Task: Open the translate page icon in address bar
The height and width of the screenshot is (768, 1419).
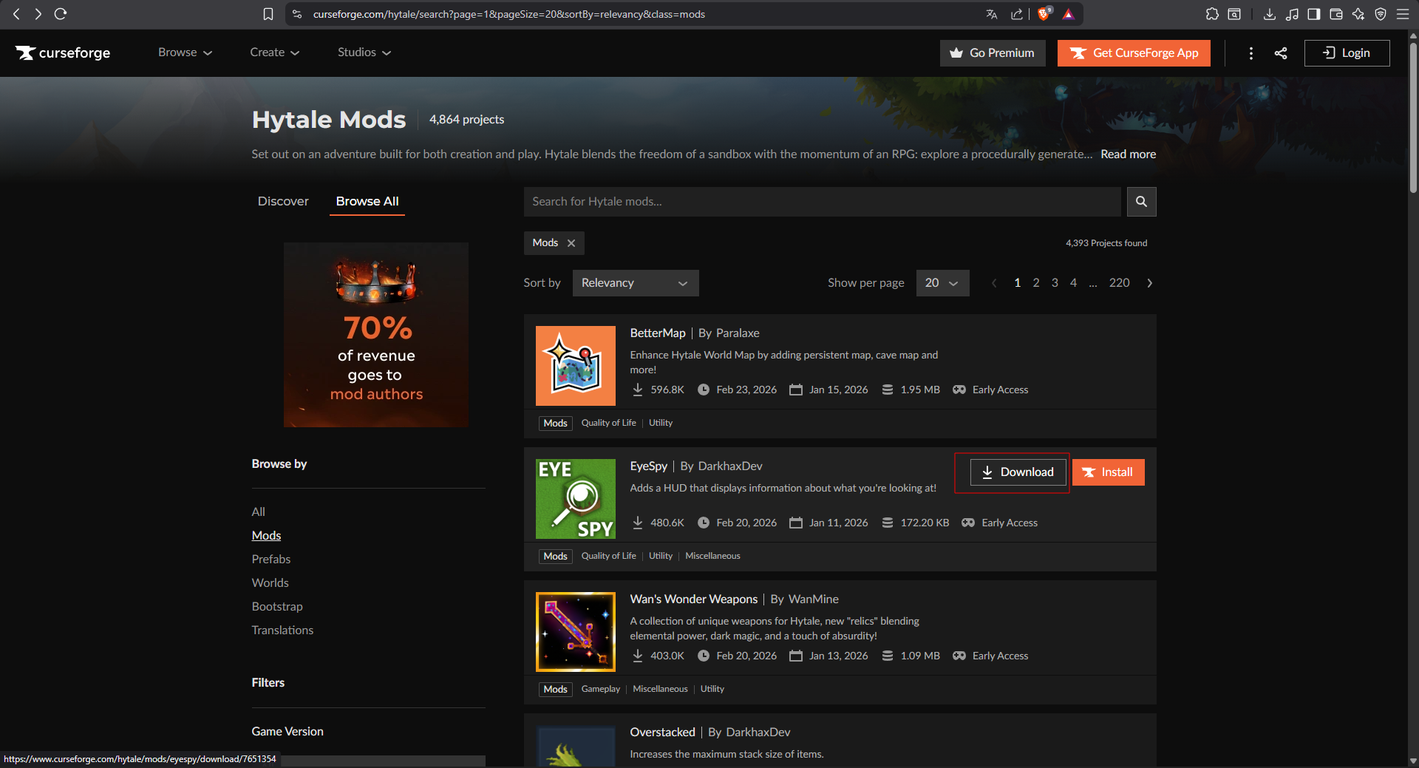Action: tap(992, 14)
